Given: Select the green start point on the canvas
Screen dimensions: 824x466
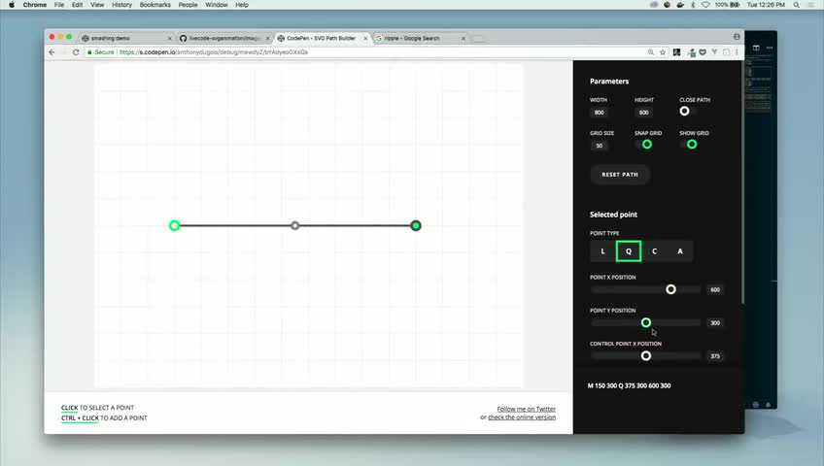Looking at the screenshot, I should point(175,225).
